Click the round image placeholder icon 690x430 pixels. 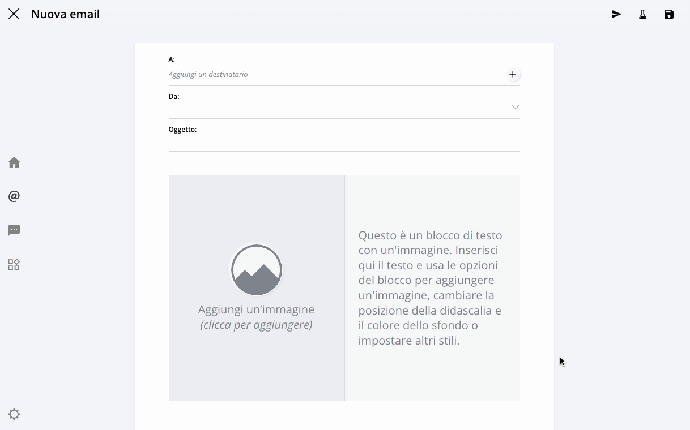tap(257, 270)
